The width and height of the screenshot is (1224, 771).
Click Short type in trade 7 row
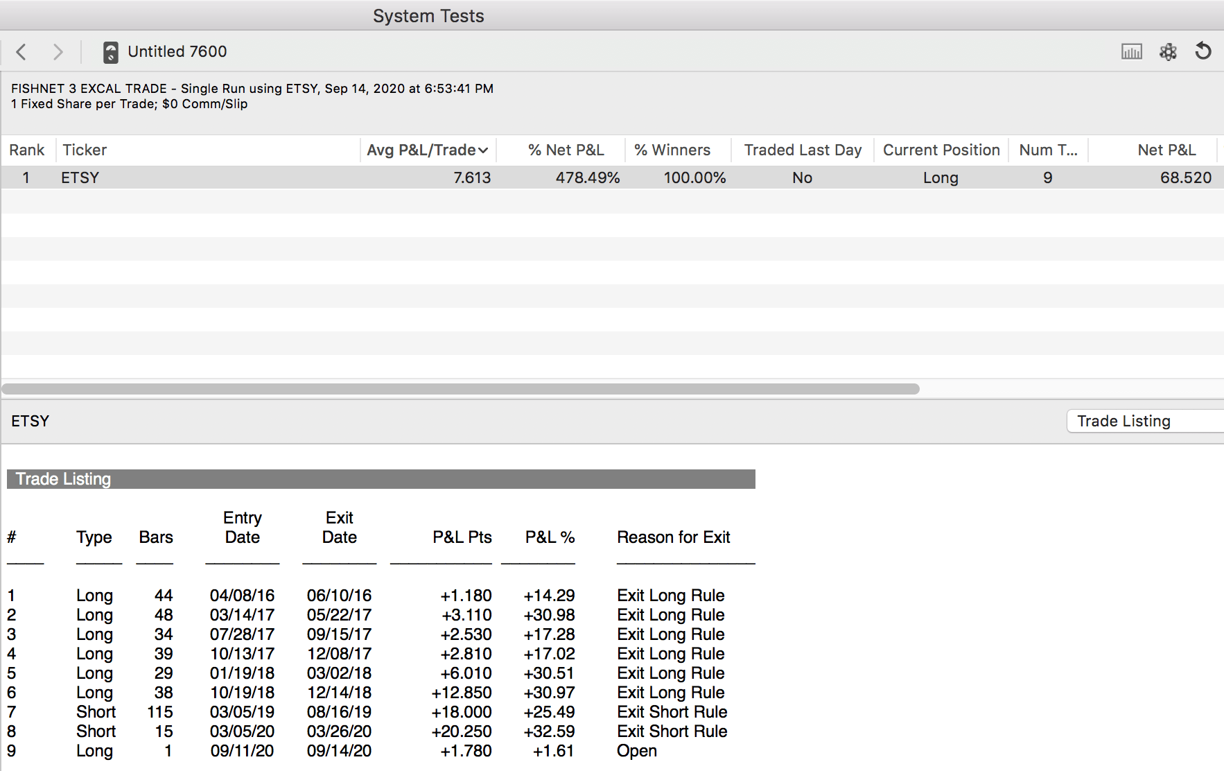[x=96, y=712]
